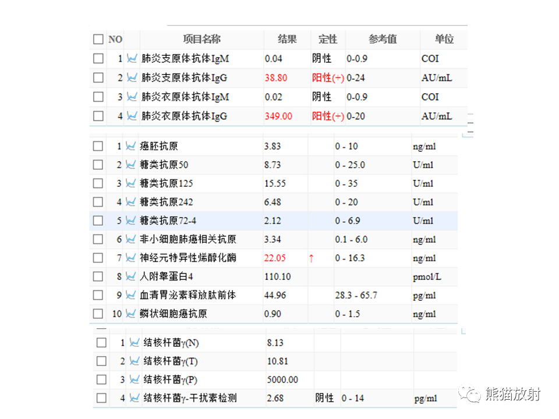This screenshot has width=559, height=419.
Task: Select the result value 110.10
Action: (277, 276)
